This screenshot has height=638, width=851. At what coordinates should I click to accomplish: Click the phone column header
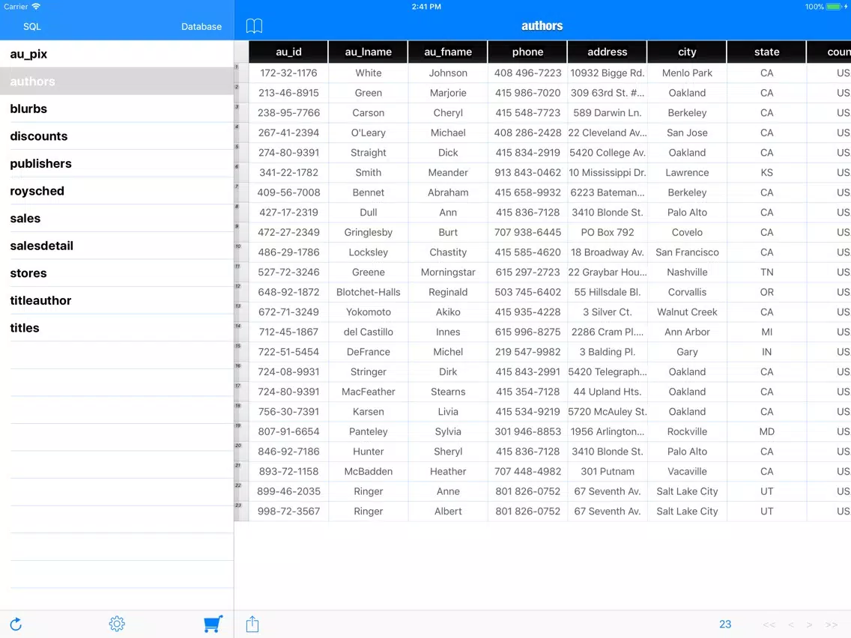coord(527,52)
